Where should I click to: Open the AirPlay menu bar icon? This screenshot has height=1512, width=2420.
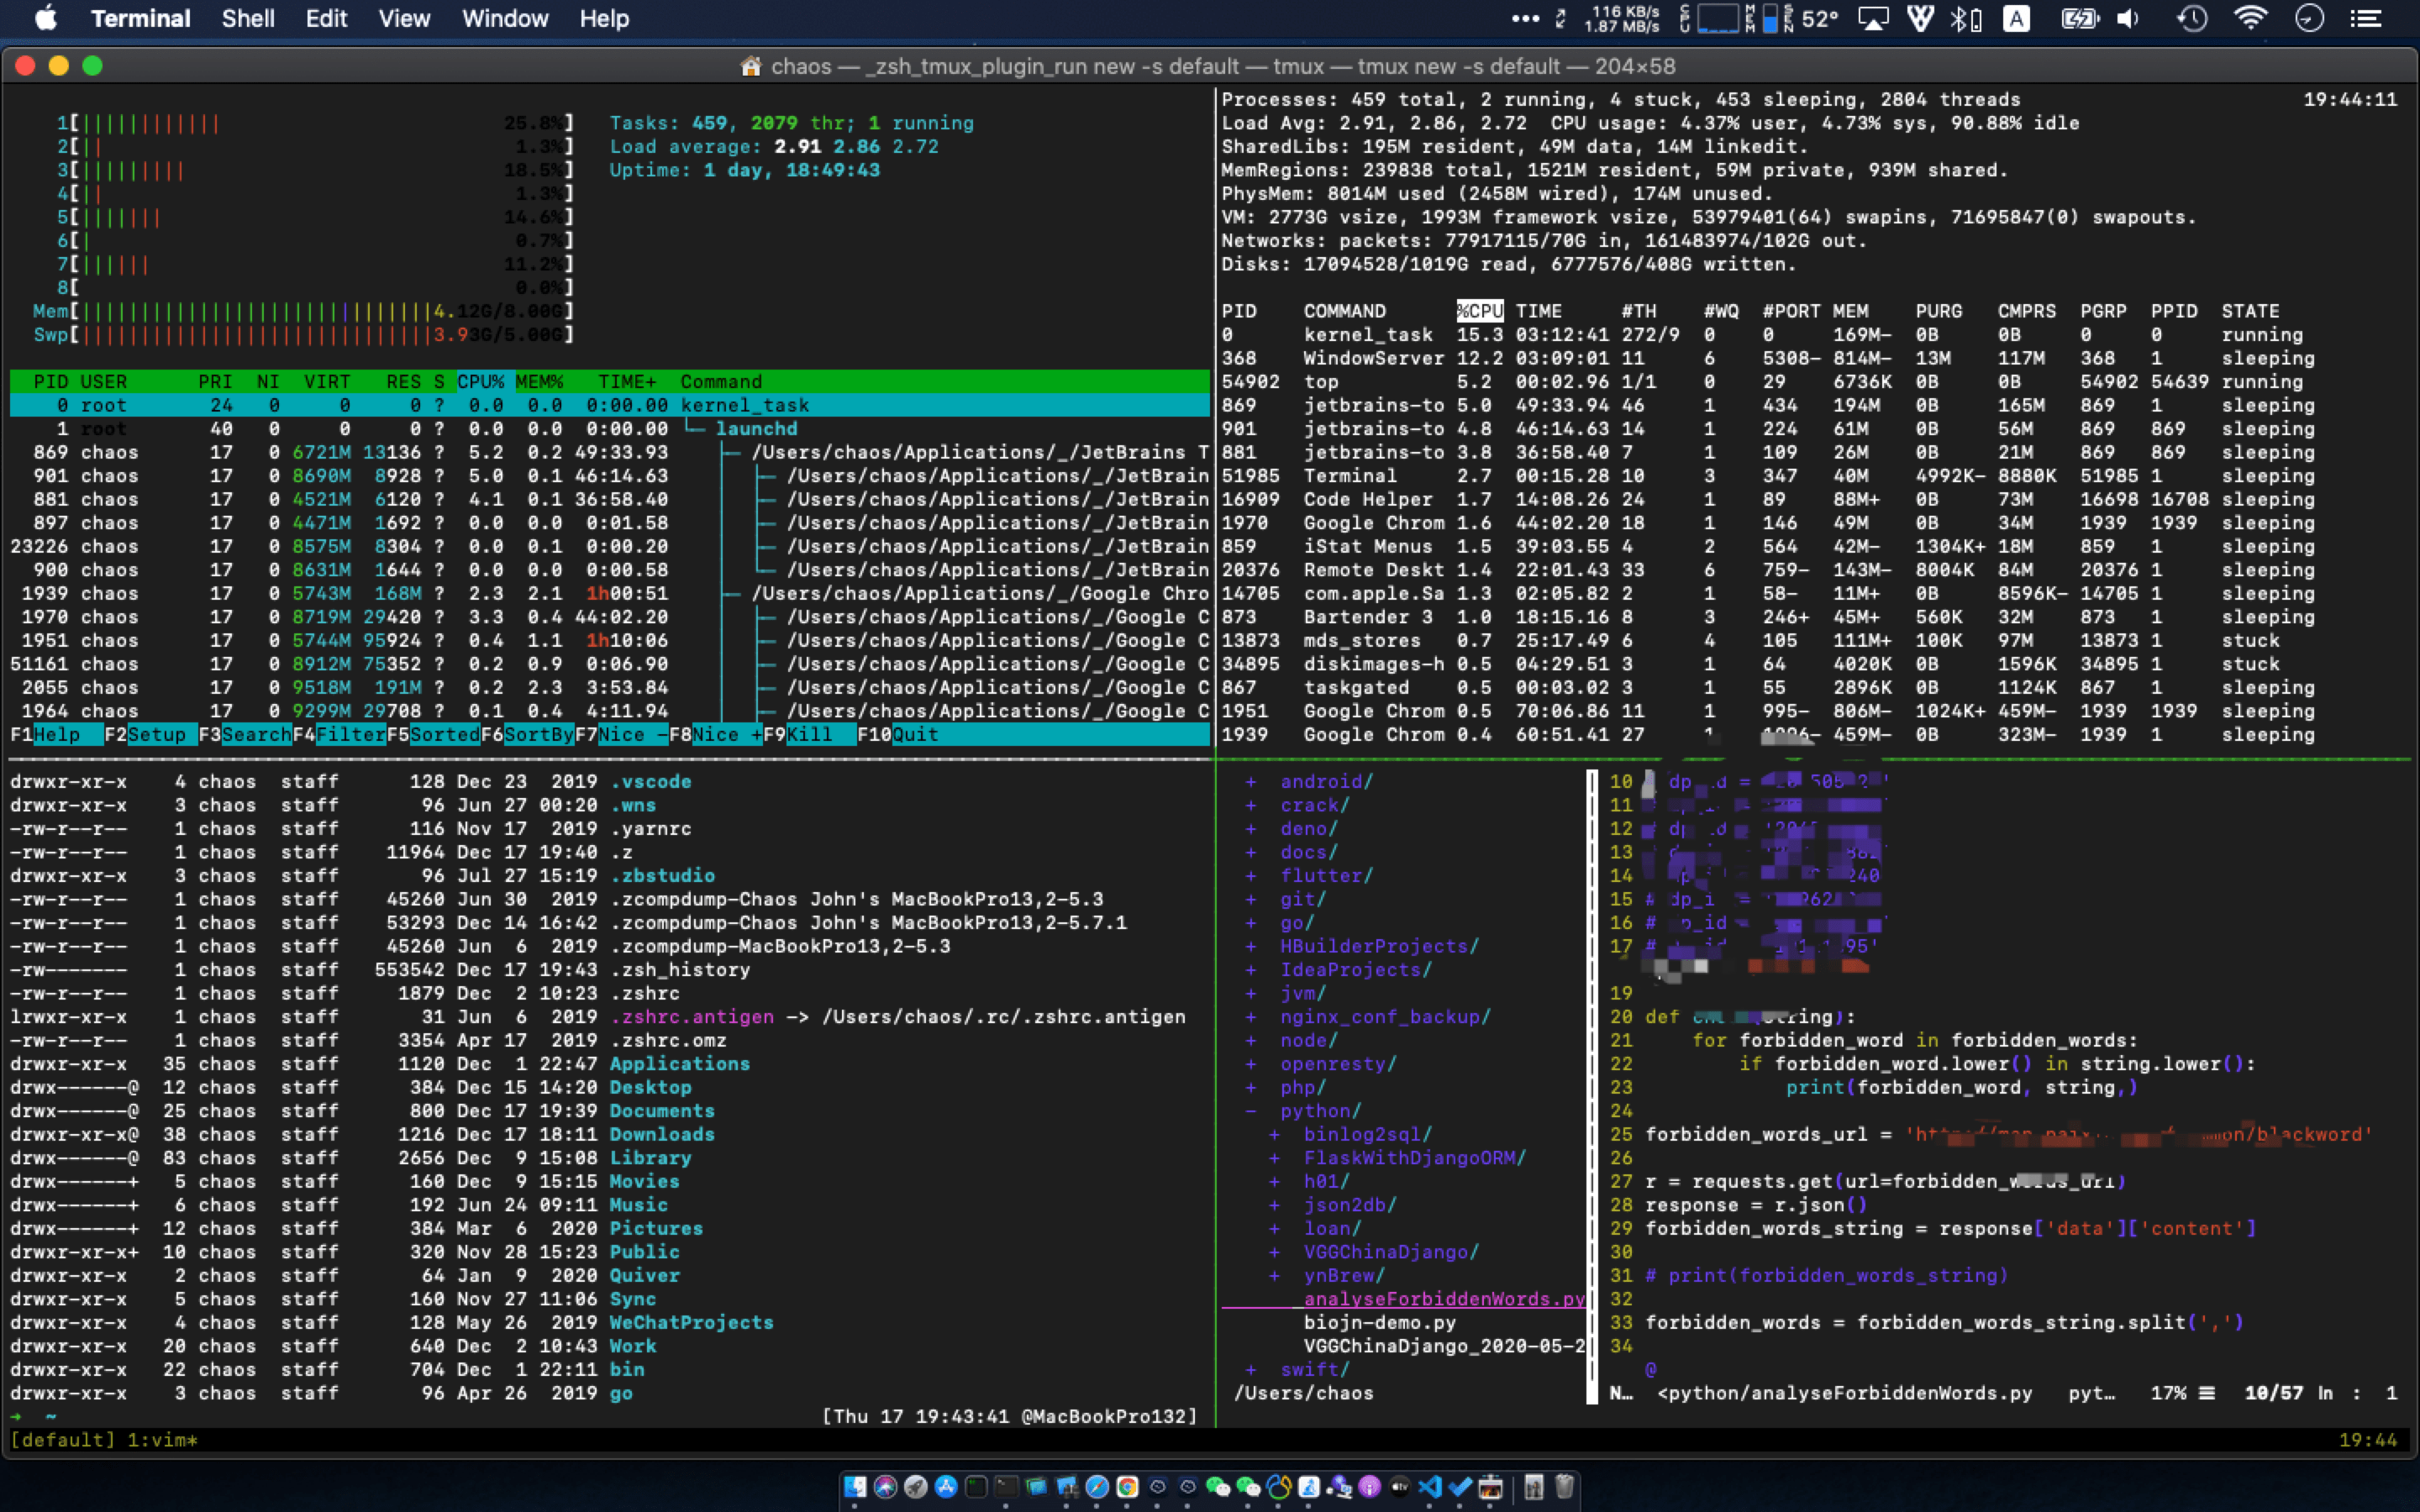1873,18
